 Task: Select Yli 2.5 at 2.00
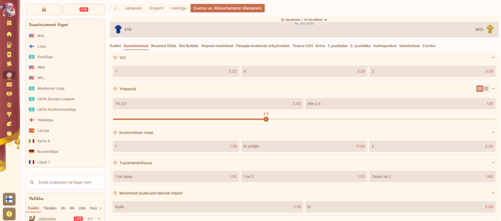pos(208,104)
